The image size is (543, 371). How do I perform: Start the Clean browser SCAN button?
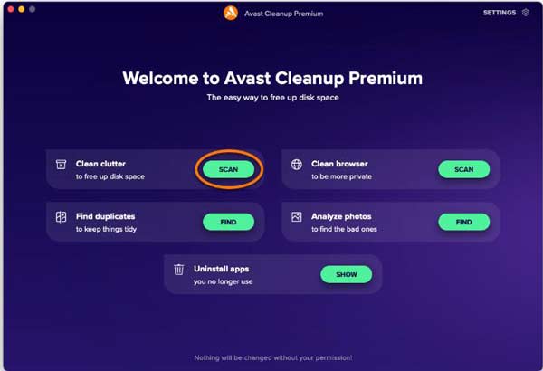463,169
